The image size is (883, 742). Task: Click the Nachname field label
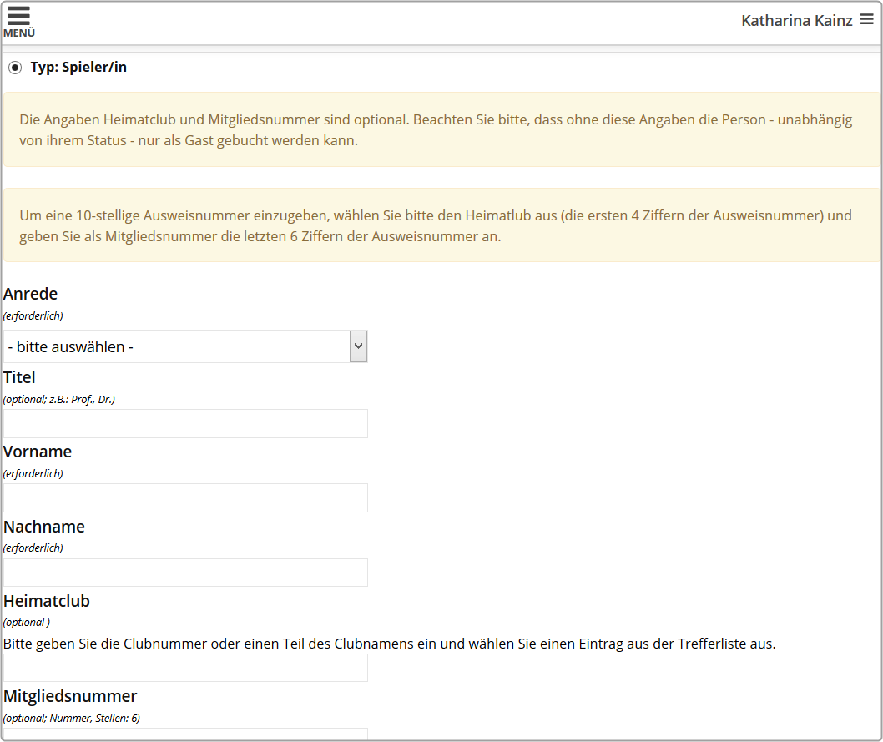pos(44,527)
